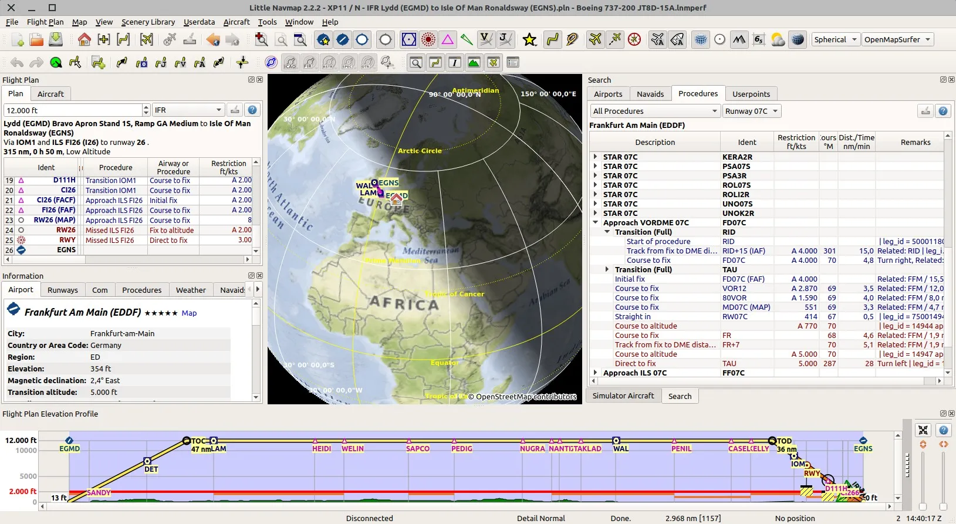This screenshot has height=524, width=956.
Task: Click the Map link beside Frankfurt Am Main
Action: point(189,313)
